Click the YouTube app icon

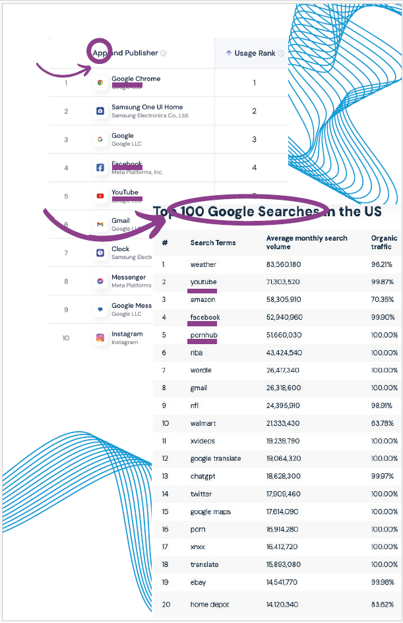100,196
